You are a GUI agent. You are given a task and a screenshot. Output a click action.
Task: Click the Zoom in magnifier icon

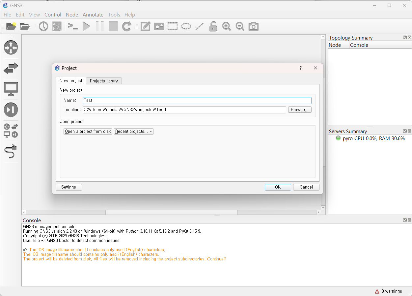(x=227, y=26)
